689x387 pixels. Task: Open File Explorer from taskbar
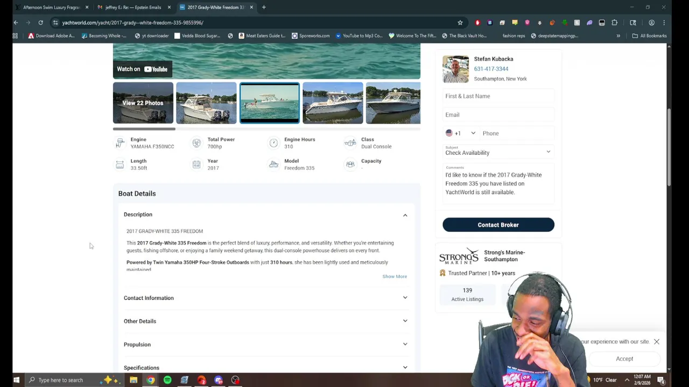133,380
